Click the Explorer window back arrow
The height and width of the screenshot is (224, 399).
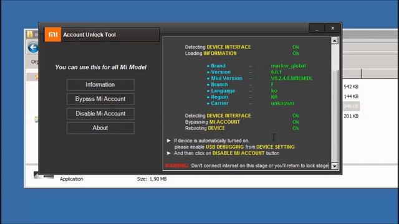coord(33,47)
